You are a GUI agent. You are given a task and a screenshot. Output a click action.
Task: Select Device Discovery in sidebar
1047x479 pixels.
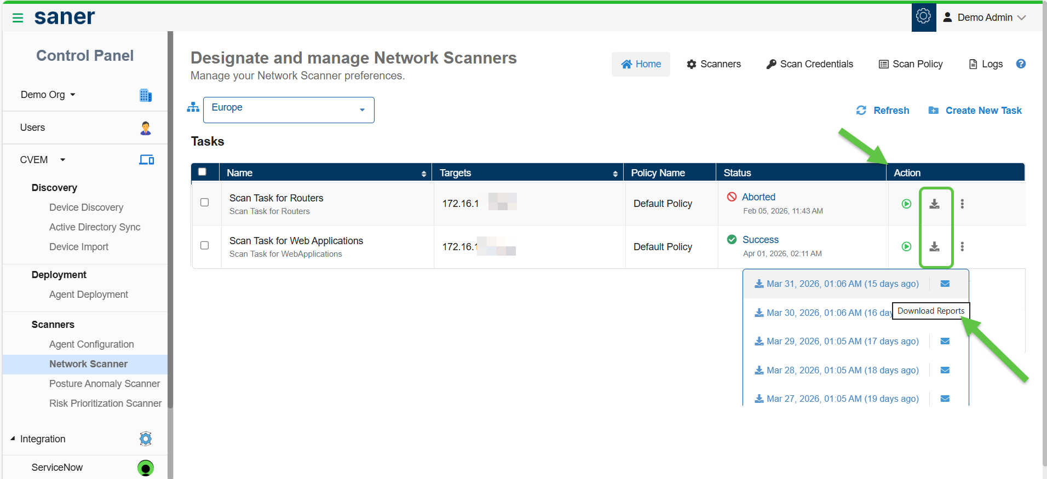click(86, 207)
